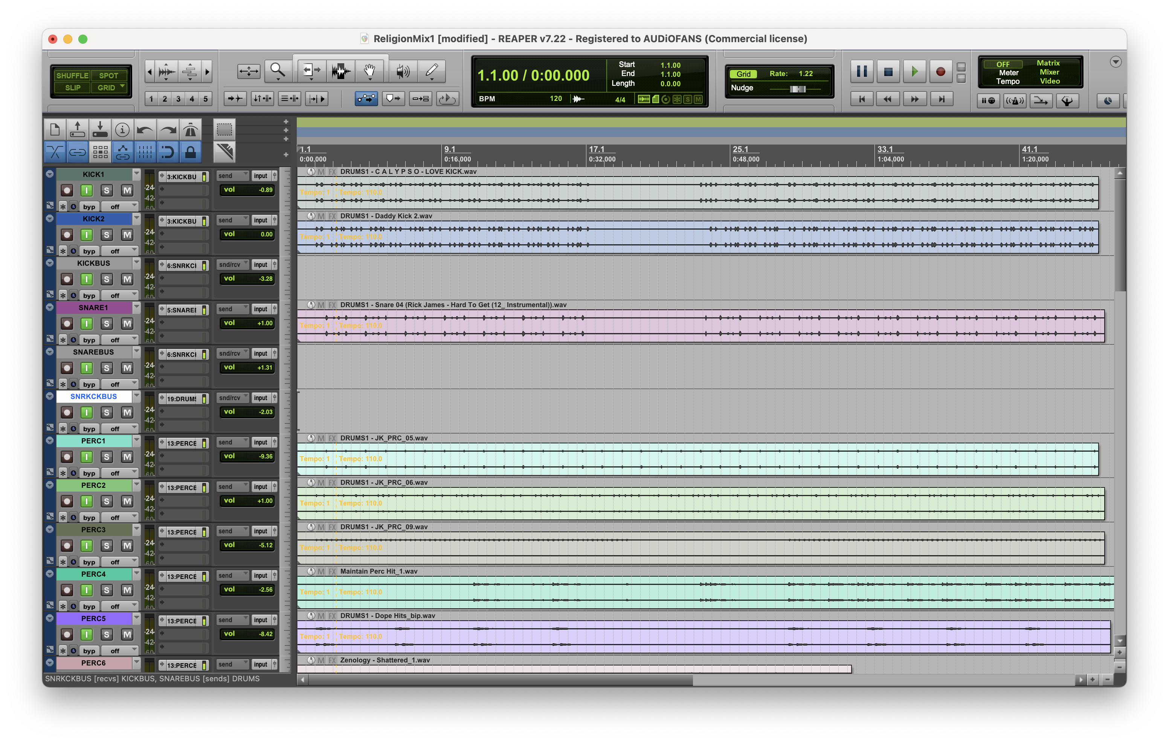The image size is (1169, 743).
Task: Mute the KICK1 track
Action: click(127, 190)
